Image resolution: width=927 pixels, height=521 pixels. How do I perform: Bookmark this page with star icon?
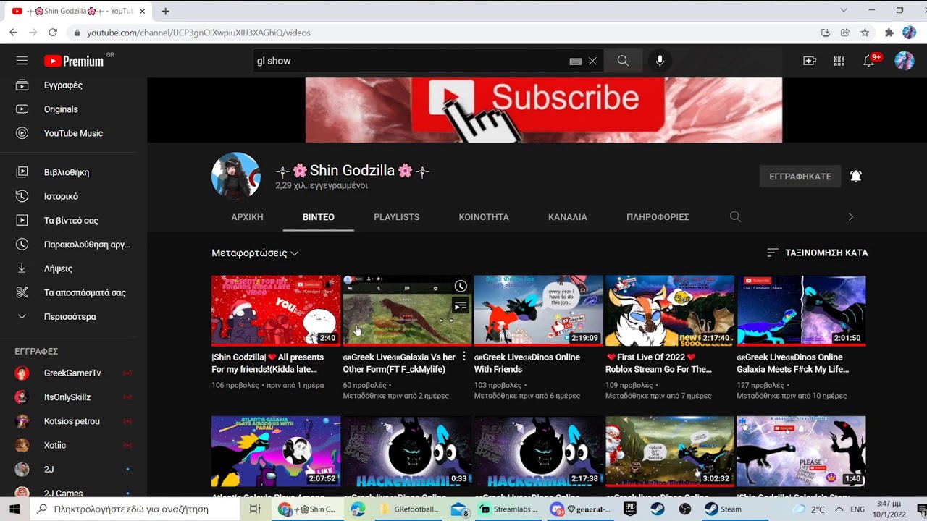(x=865, y=33)
